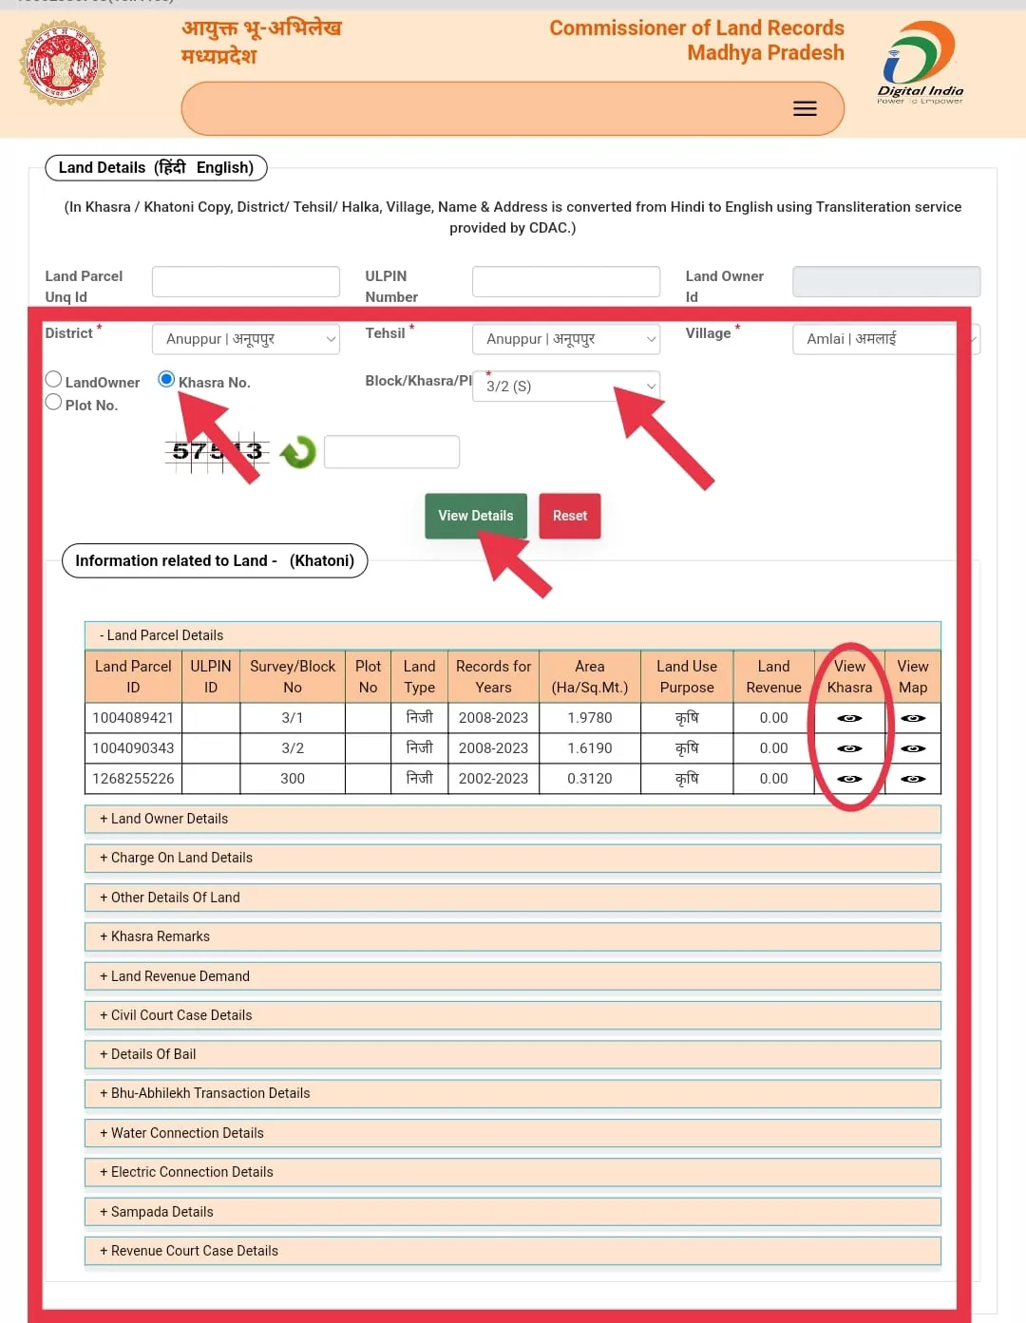The height and width of the screenshot is (1323, 1026).
Task: Select the Plot No. radio option
Action: 54,403
